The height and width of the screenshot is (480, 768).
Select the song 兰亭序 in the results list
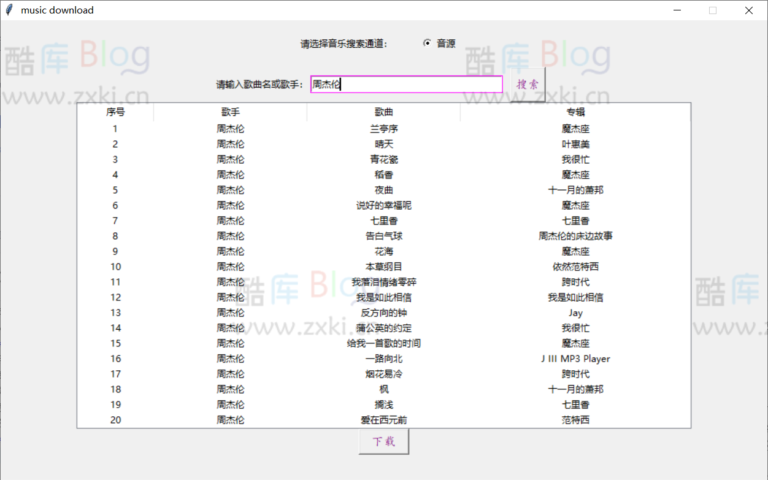383,128
